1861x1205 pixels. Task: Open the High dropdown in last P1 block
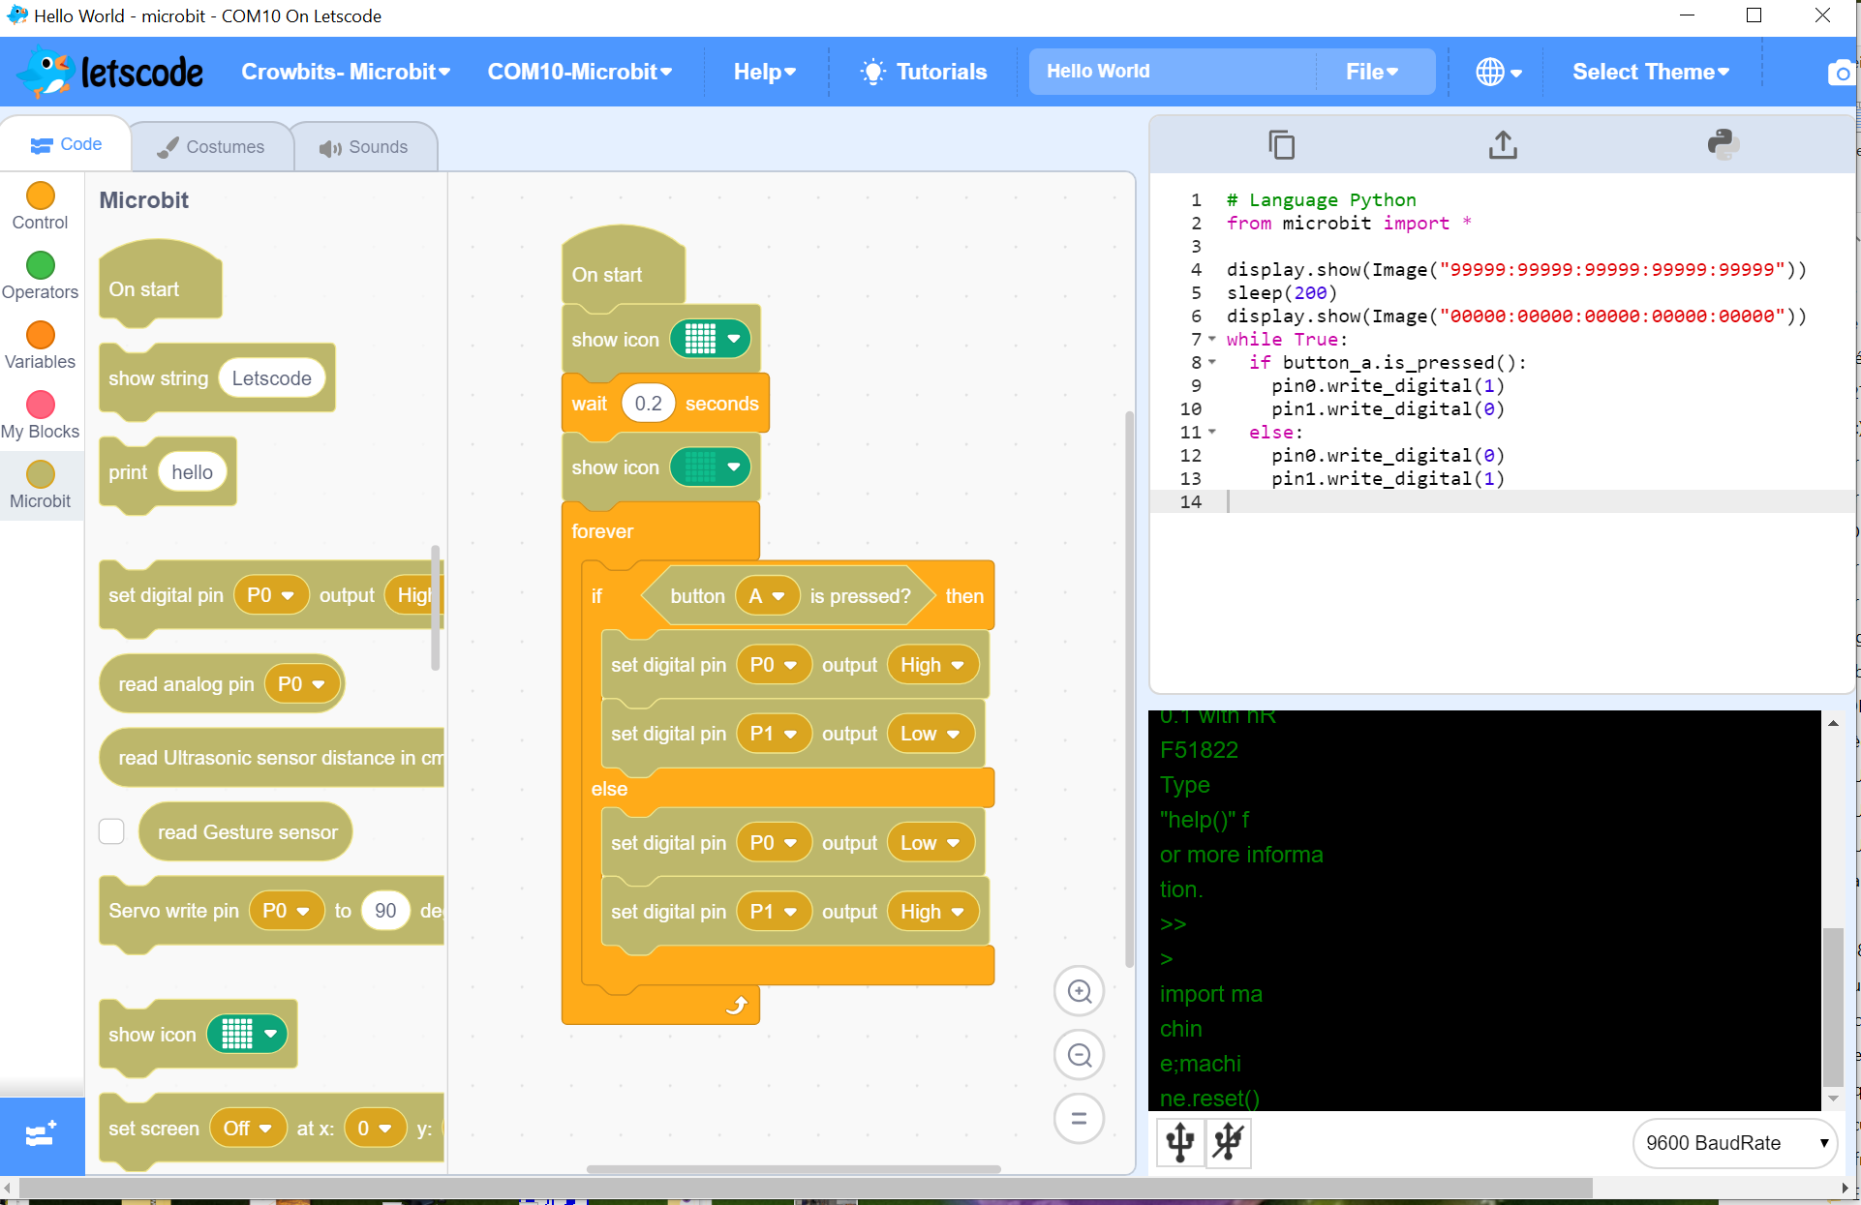point(932,912)
